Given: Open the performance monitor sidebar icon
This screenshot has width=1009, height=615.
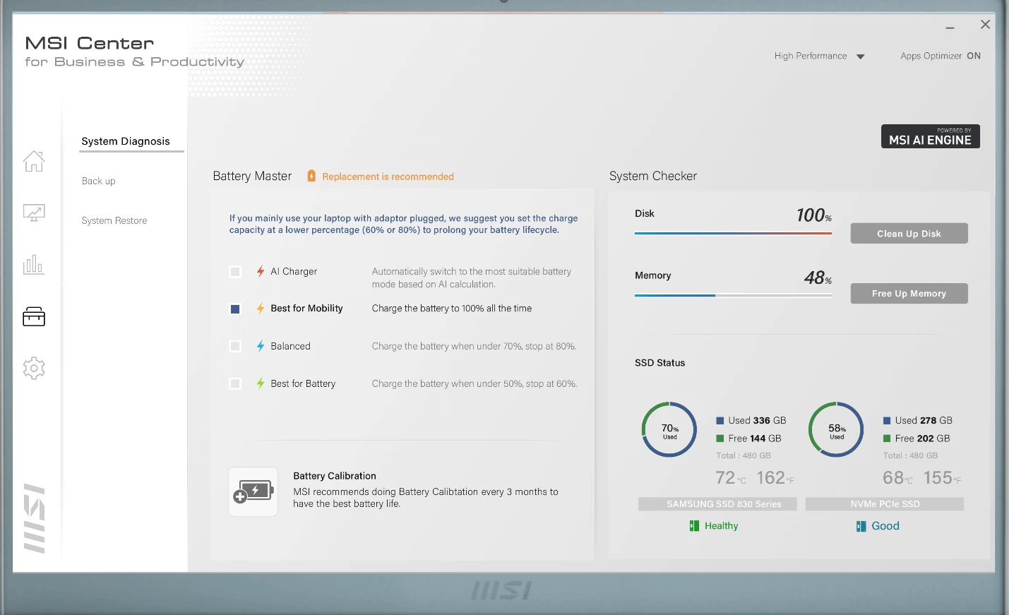Looking at the screenshot, I should pos(34,213).
